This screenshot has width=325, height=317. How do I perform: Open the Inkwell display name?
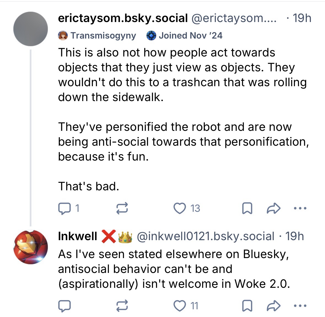pyautogui.click(x=77, y=236)
